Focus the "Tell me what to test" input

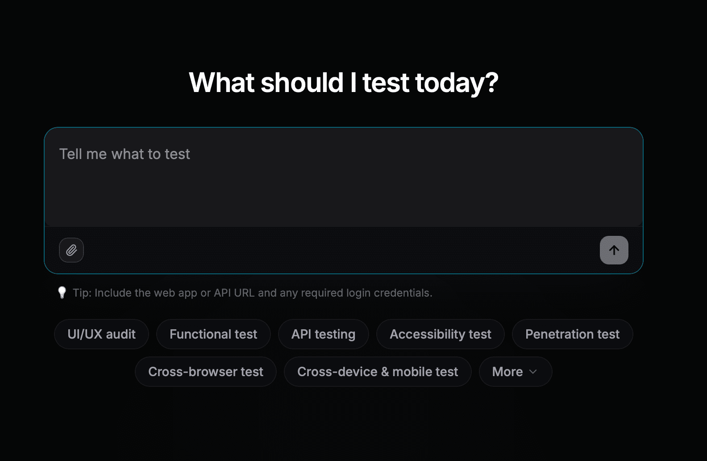pyautogui.click(x=344, y=177)
